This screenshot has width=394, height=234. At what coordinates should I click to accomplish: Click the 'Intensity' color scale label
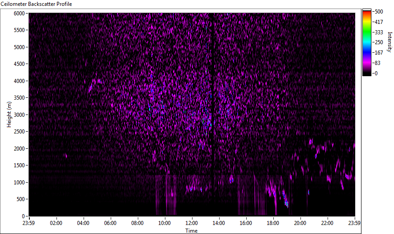click(x=389, y=42)
